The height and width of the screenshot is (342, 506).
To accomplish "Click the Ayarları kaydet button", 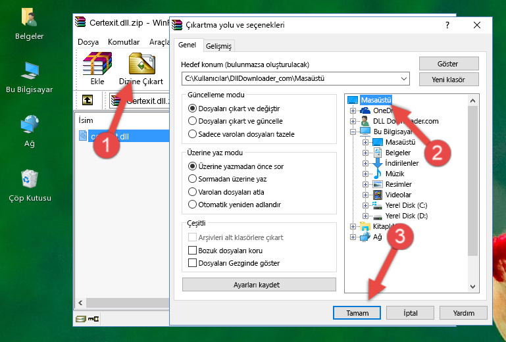I will (x=259, y=285).
